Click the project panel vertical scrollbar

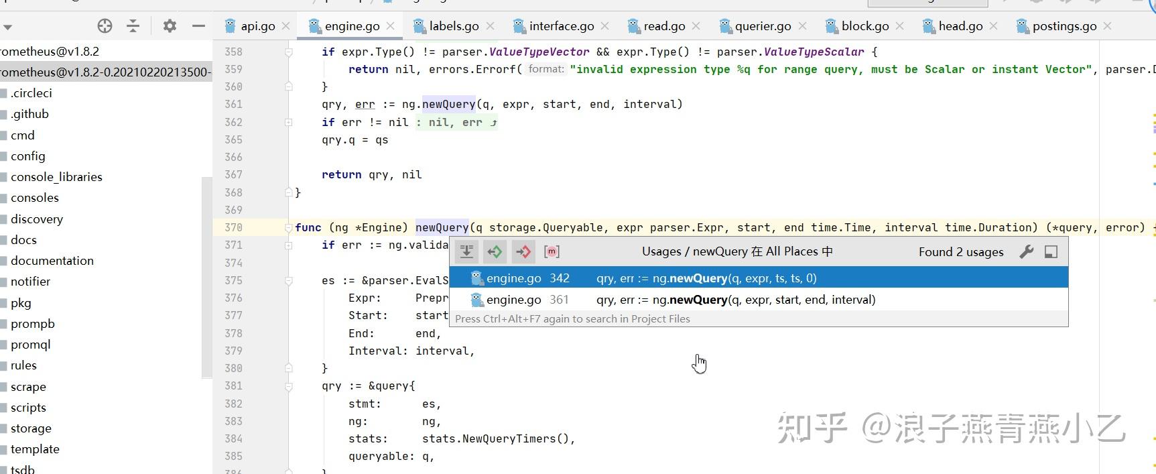click(x=207, y=278)
